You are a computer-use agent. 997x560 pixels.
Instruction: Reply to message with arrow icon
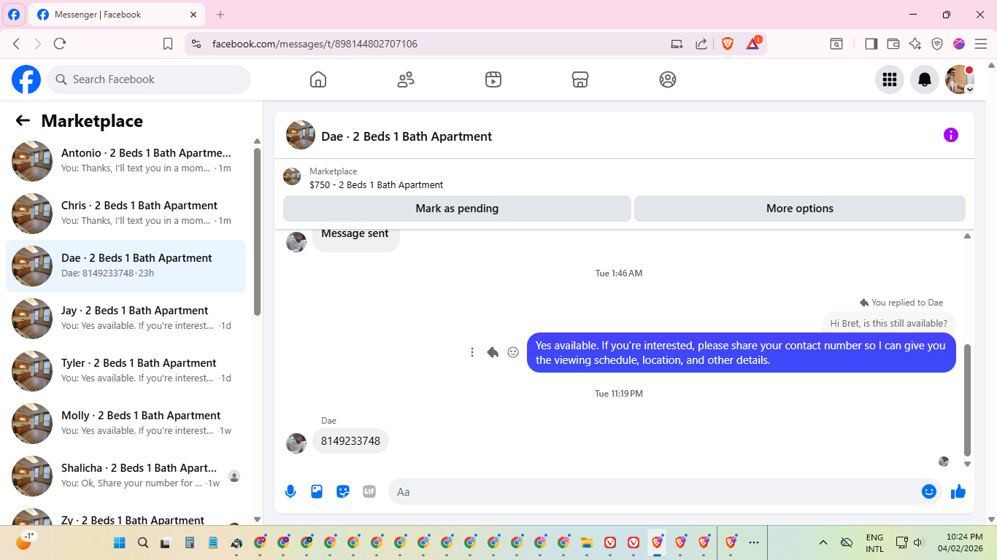tap(493, 352)
